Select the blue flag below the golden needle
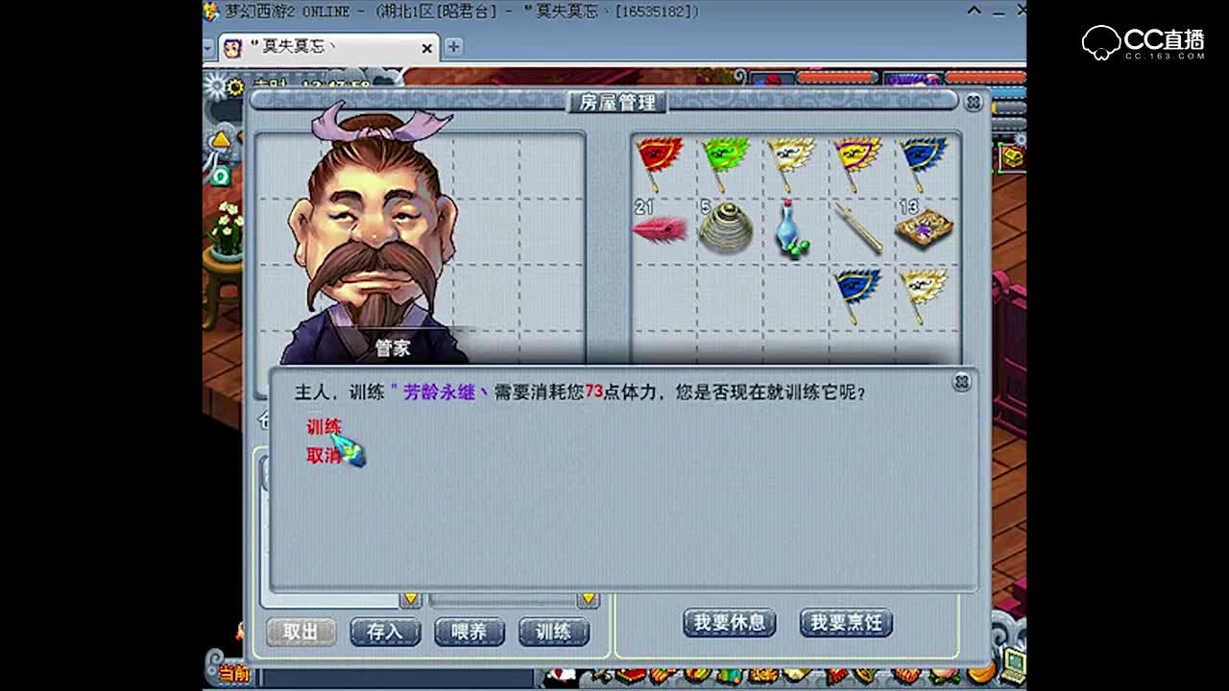Screen dimensions: 1229x691 click(x=857, y=294)
